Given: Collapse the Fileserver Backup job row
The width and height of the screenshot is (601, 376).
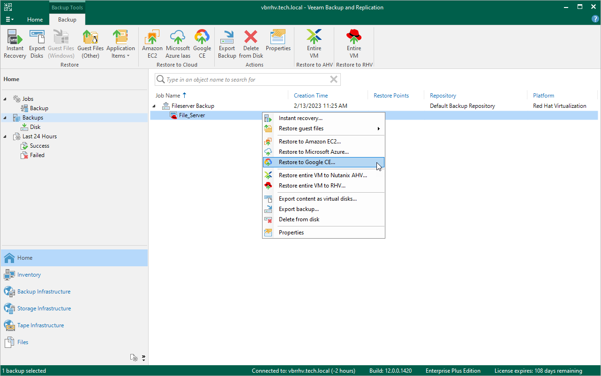Looking at the screenshot, I should pyautogui.click(x=155, y=106).
